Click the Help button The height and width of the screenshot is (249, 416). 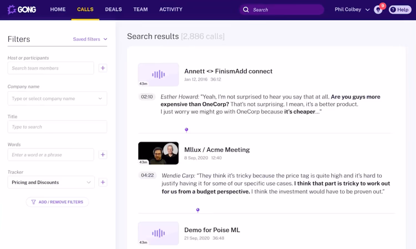click(400, 10)
